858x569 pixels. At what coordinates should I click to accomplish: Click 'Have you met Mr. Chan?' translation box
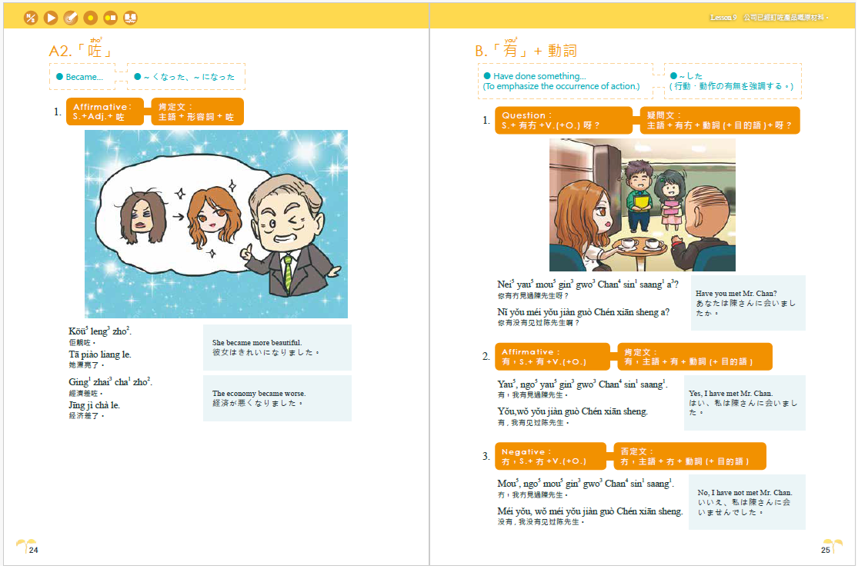pos(747,303)
